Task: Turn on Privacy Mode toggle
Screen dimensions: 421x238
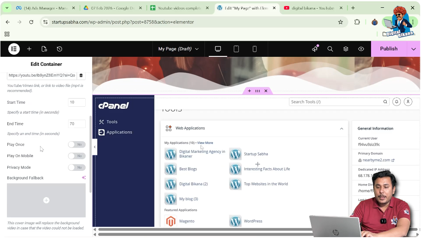Action: pos(77,167)
